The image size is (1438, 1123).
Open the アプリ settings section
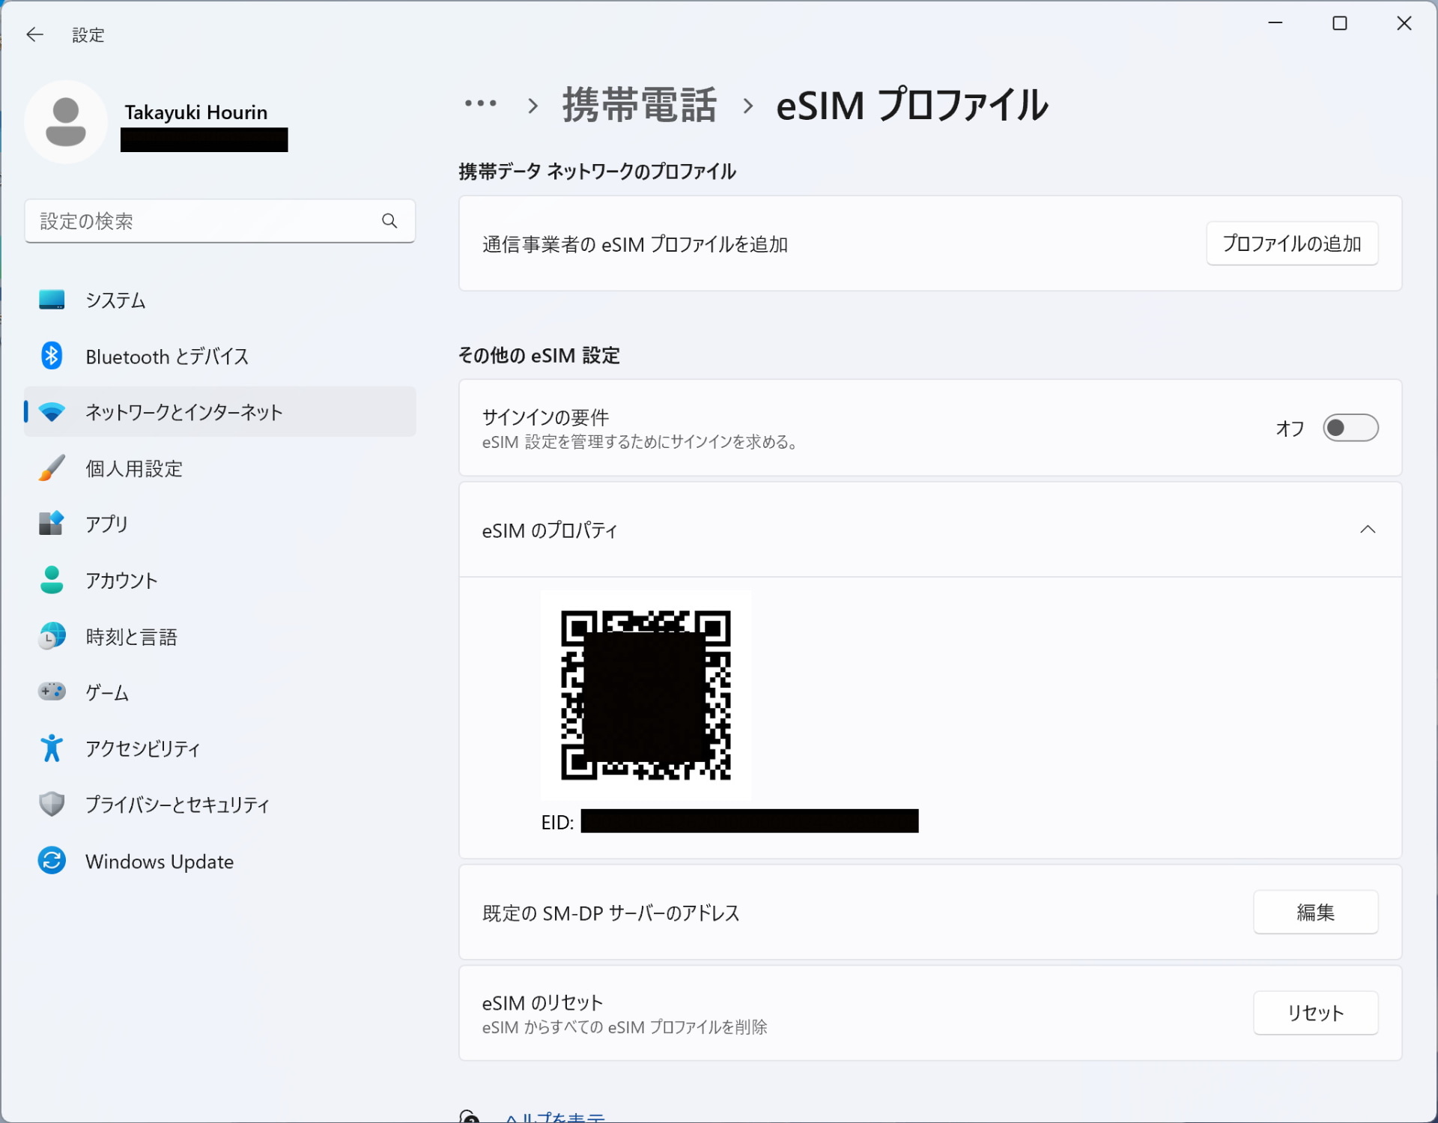[x=106, y=524]
